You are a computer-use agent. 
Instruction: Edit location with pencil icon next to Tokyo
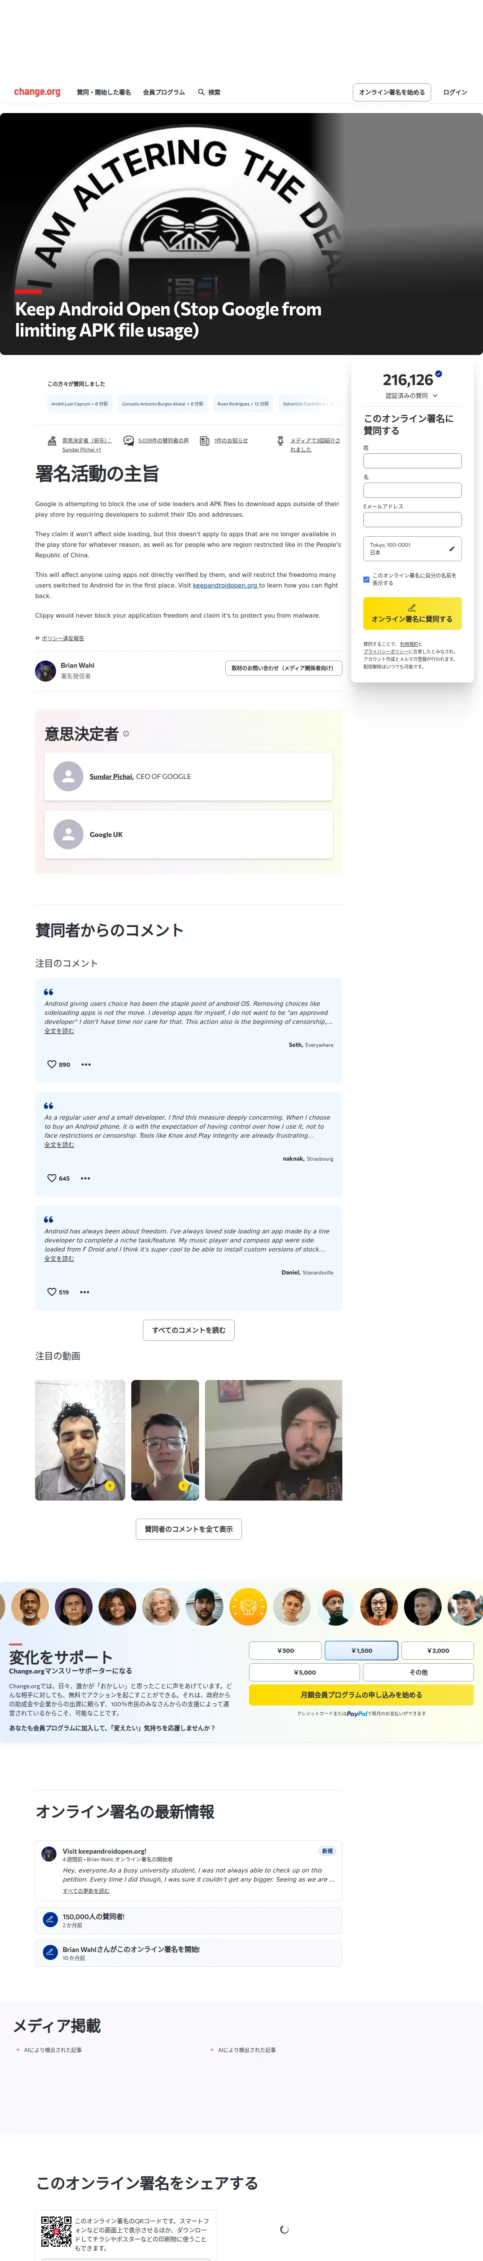pyautogui.click(x=451, y=549)
